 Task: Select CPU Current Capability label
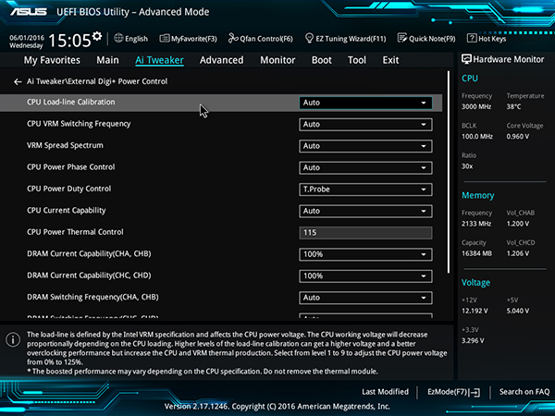pyautogui.click(x=67, y=211)
